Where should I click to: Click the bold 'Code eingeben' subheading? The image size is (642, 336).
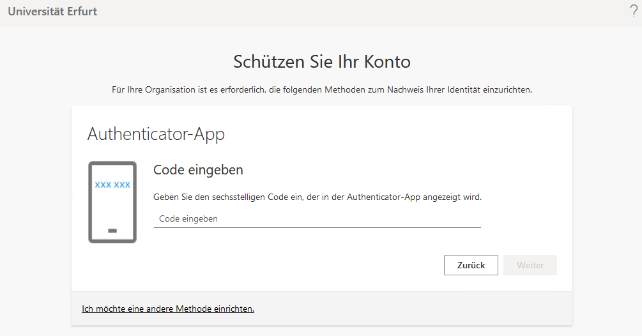click(199, 171)
